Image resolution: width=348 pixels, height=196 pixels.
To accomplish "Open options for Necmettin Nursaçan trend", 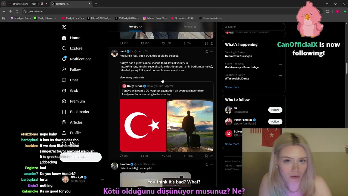I will click(x=281, y=53).
